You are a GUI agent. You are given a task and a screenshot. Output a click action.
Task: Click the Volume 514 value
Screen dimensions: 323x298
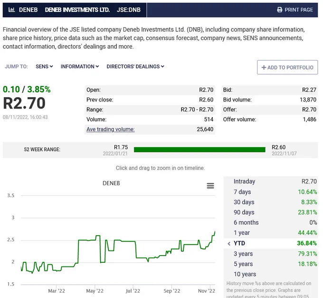[x=209, y=119]
